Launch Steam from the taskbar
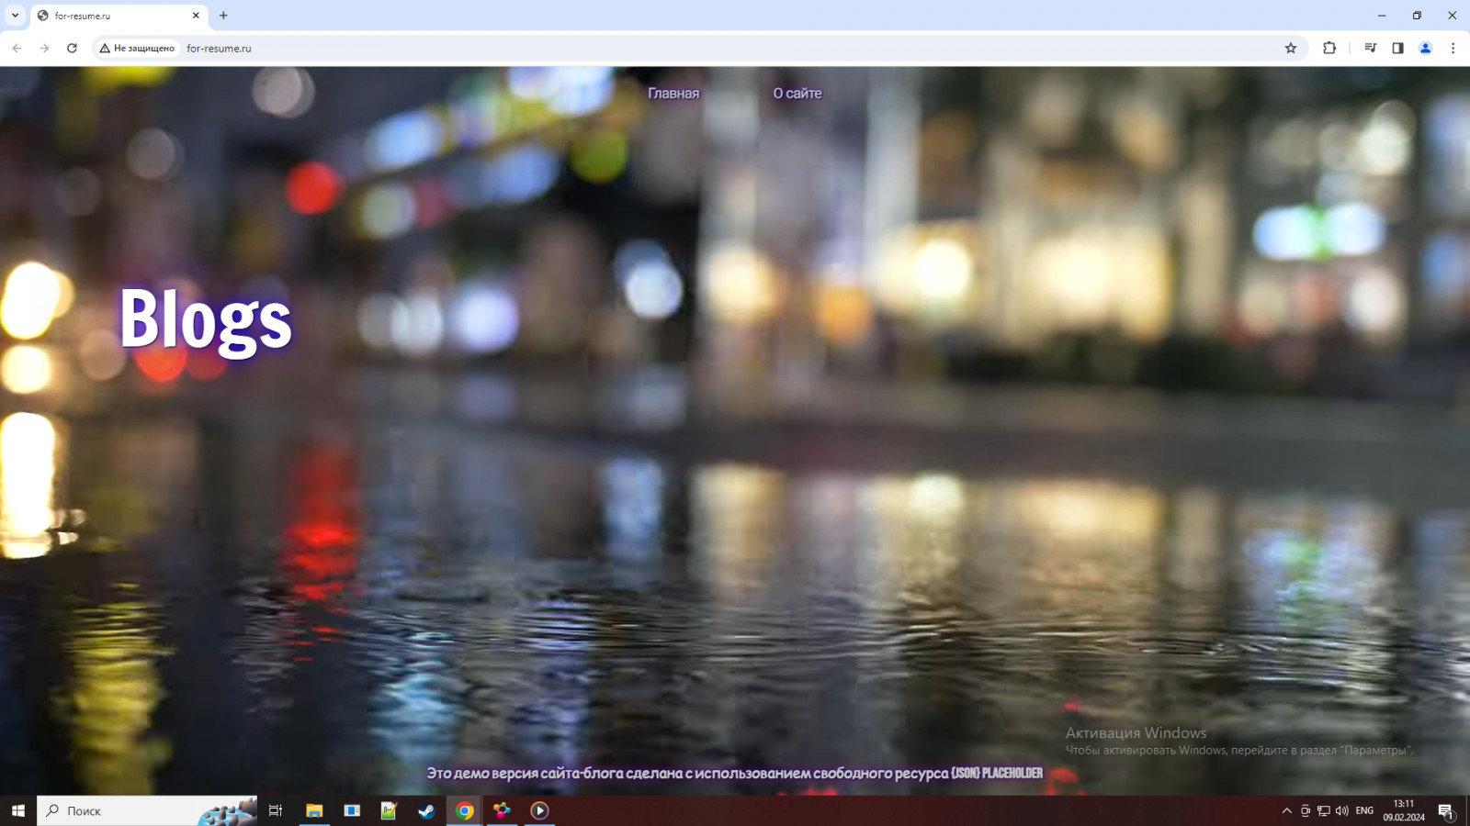Image resolution: width=1470 pixels, height=826 pixels. tap(426, 810)
